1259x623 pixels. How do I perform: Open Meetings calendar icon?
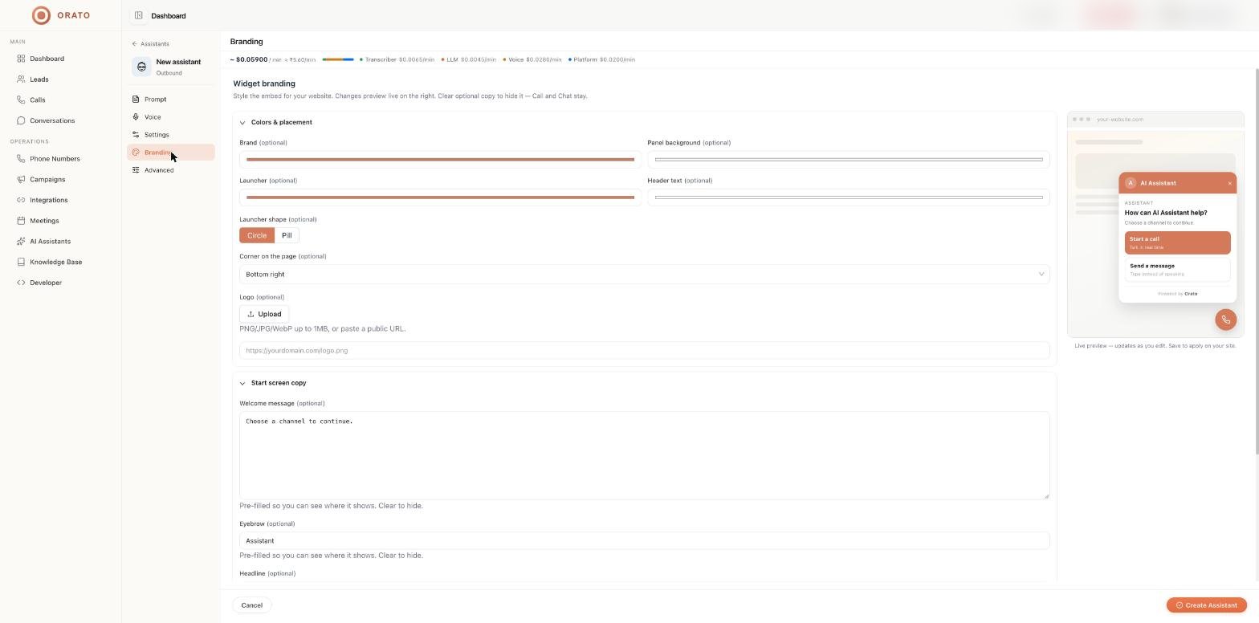click(x=21, y=221)
